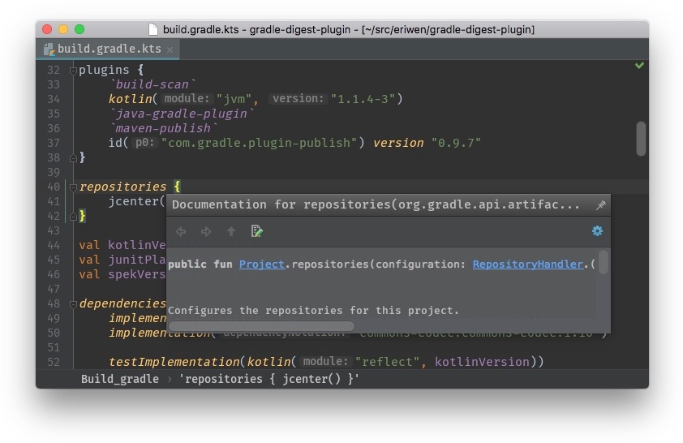This screenshot has height=443, width=683.
Task: Click the `maven-publish` text
Action: tap(163, 128)
